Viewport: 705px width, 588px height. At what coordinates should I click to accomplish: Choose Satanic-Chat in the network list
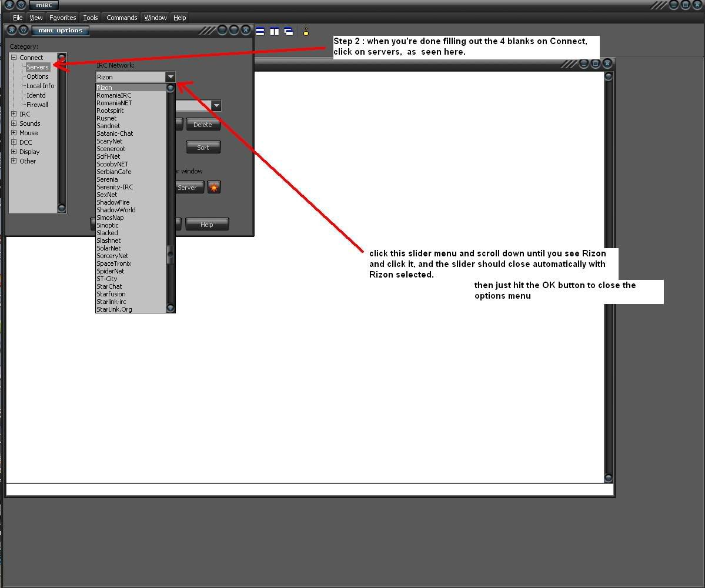pyautogui.click(x=131, y=133)
